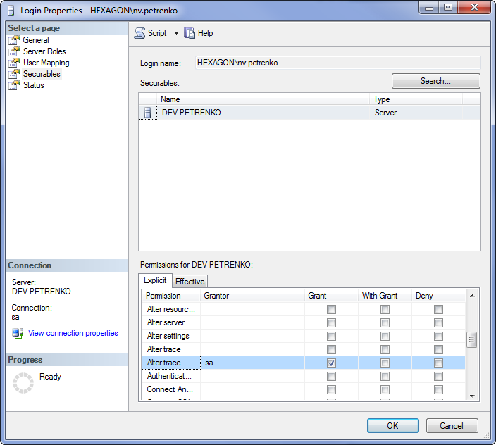The image size is (496, 445).
Task: Switch to the Effective tab
Action: pyautogui.click(x=190, y=281)
